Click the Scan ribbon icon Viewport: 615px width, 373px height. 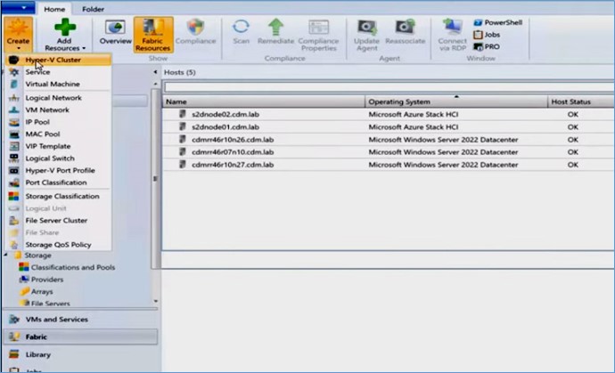pyautogui.click(x=241, y=27)
